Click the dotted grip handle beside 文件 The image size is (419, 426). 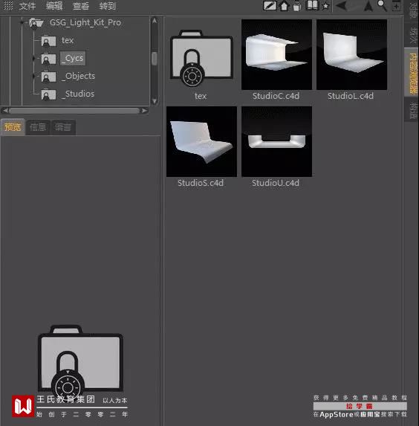click(8, 5)
